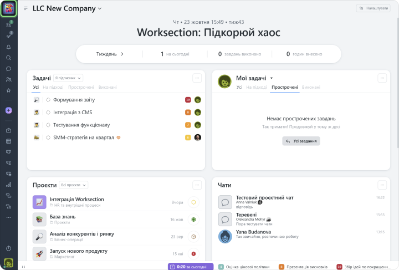Viewport: 399px width, 270px height.
Task: Open the people icon in the sidebar
Action: tap(8, 79)
